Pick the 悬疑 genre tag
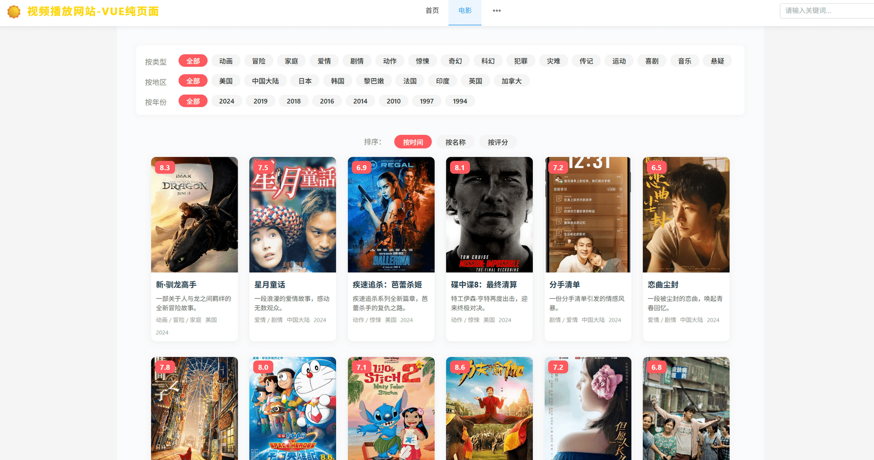The height and width of the screenshot is (460, 874). [718, 61]
